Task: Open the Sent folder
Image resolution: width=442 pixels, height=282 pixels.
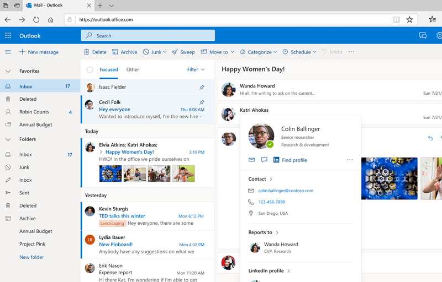Action: [40, 193]
